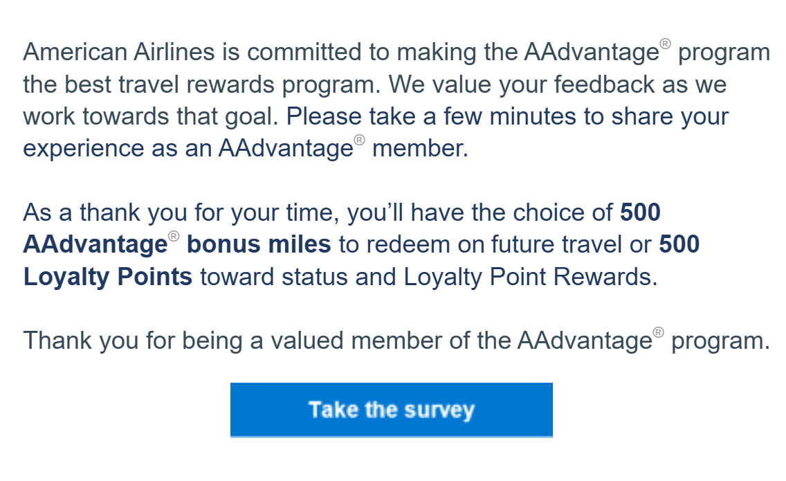Screen dimensions: 786x481
Task: Click the registered symbol after bold AAdvantage
Action: tap(174, 237)
